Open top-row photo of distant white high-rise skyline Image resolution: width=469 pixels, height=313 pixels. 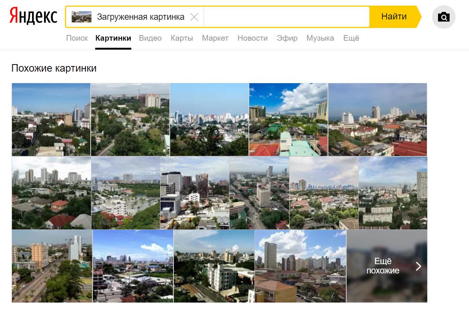click(x=209, y=119)
